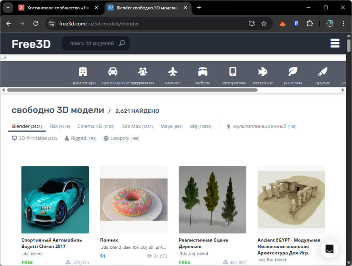Go forward in browser history

click(x=22, y=24)
